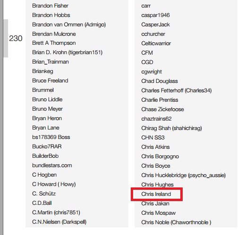Click on Brandon van Ommen (Admigo)

(69, 24)
